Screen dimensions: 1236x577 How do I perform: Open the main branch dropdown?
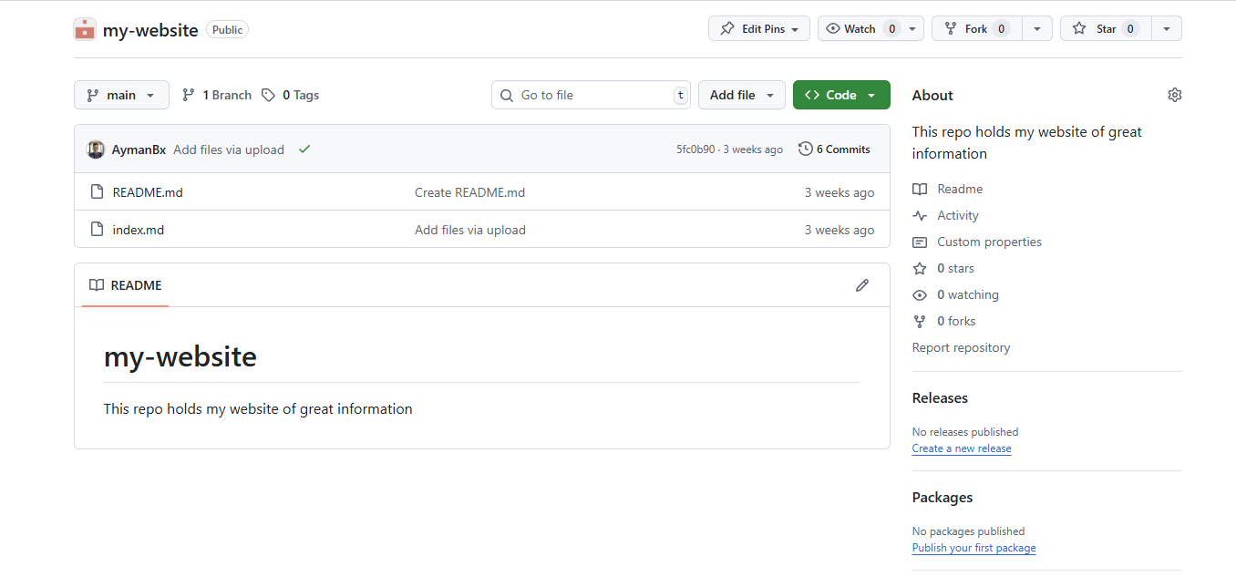[x=121, y=94]
